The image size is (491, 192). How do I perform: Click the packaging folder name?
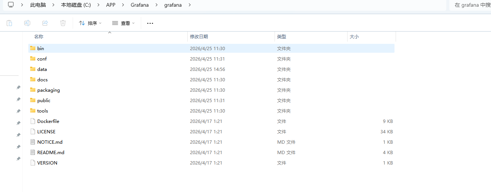tap(48, 90)
